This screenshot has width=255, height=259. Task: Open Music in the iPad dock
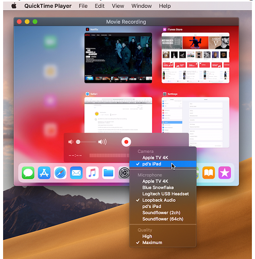[x=92, y=173]
